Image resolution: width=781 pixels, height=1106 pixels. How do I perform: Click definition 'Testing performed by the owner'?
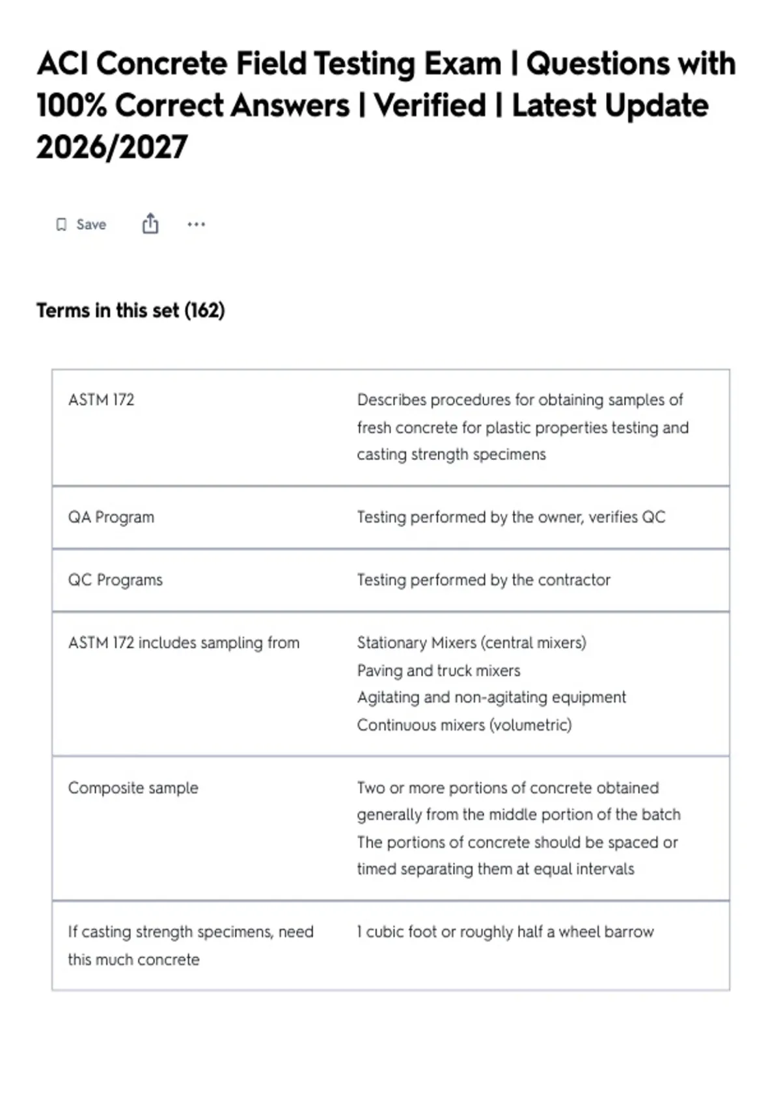tap(511, 517)
